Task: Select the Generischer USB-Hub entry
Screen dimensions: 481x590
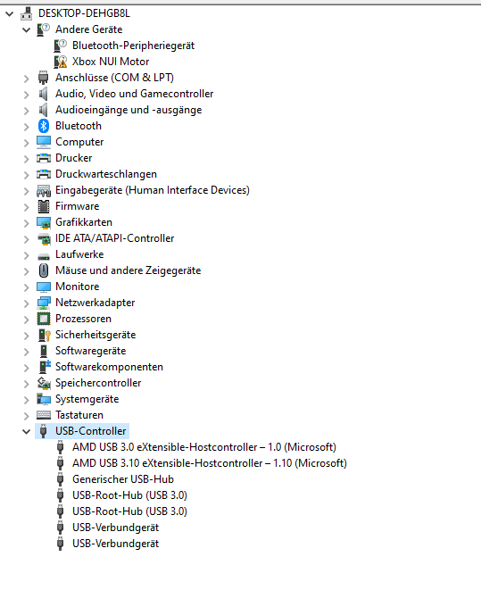Action: (x=123, y=479)
